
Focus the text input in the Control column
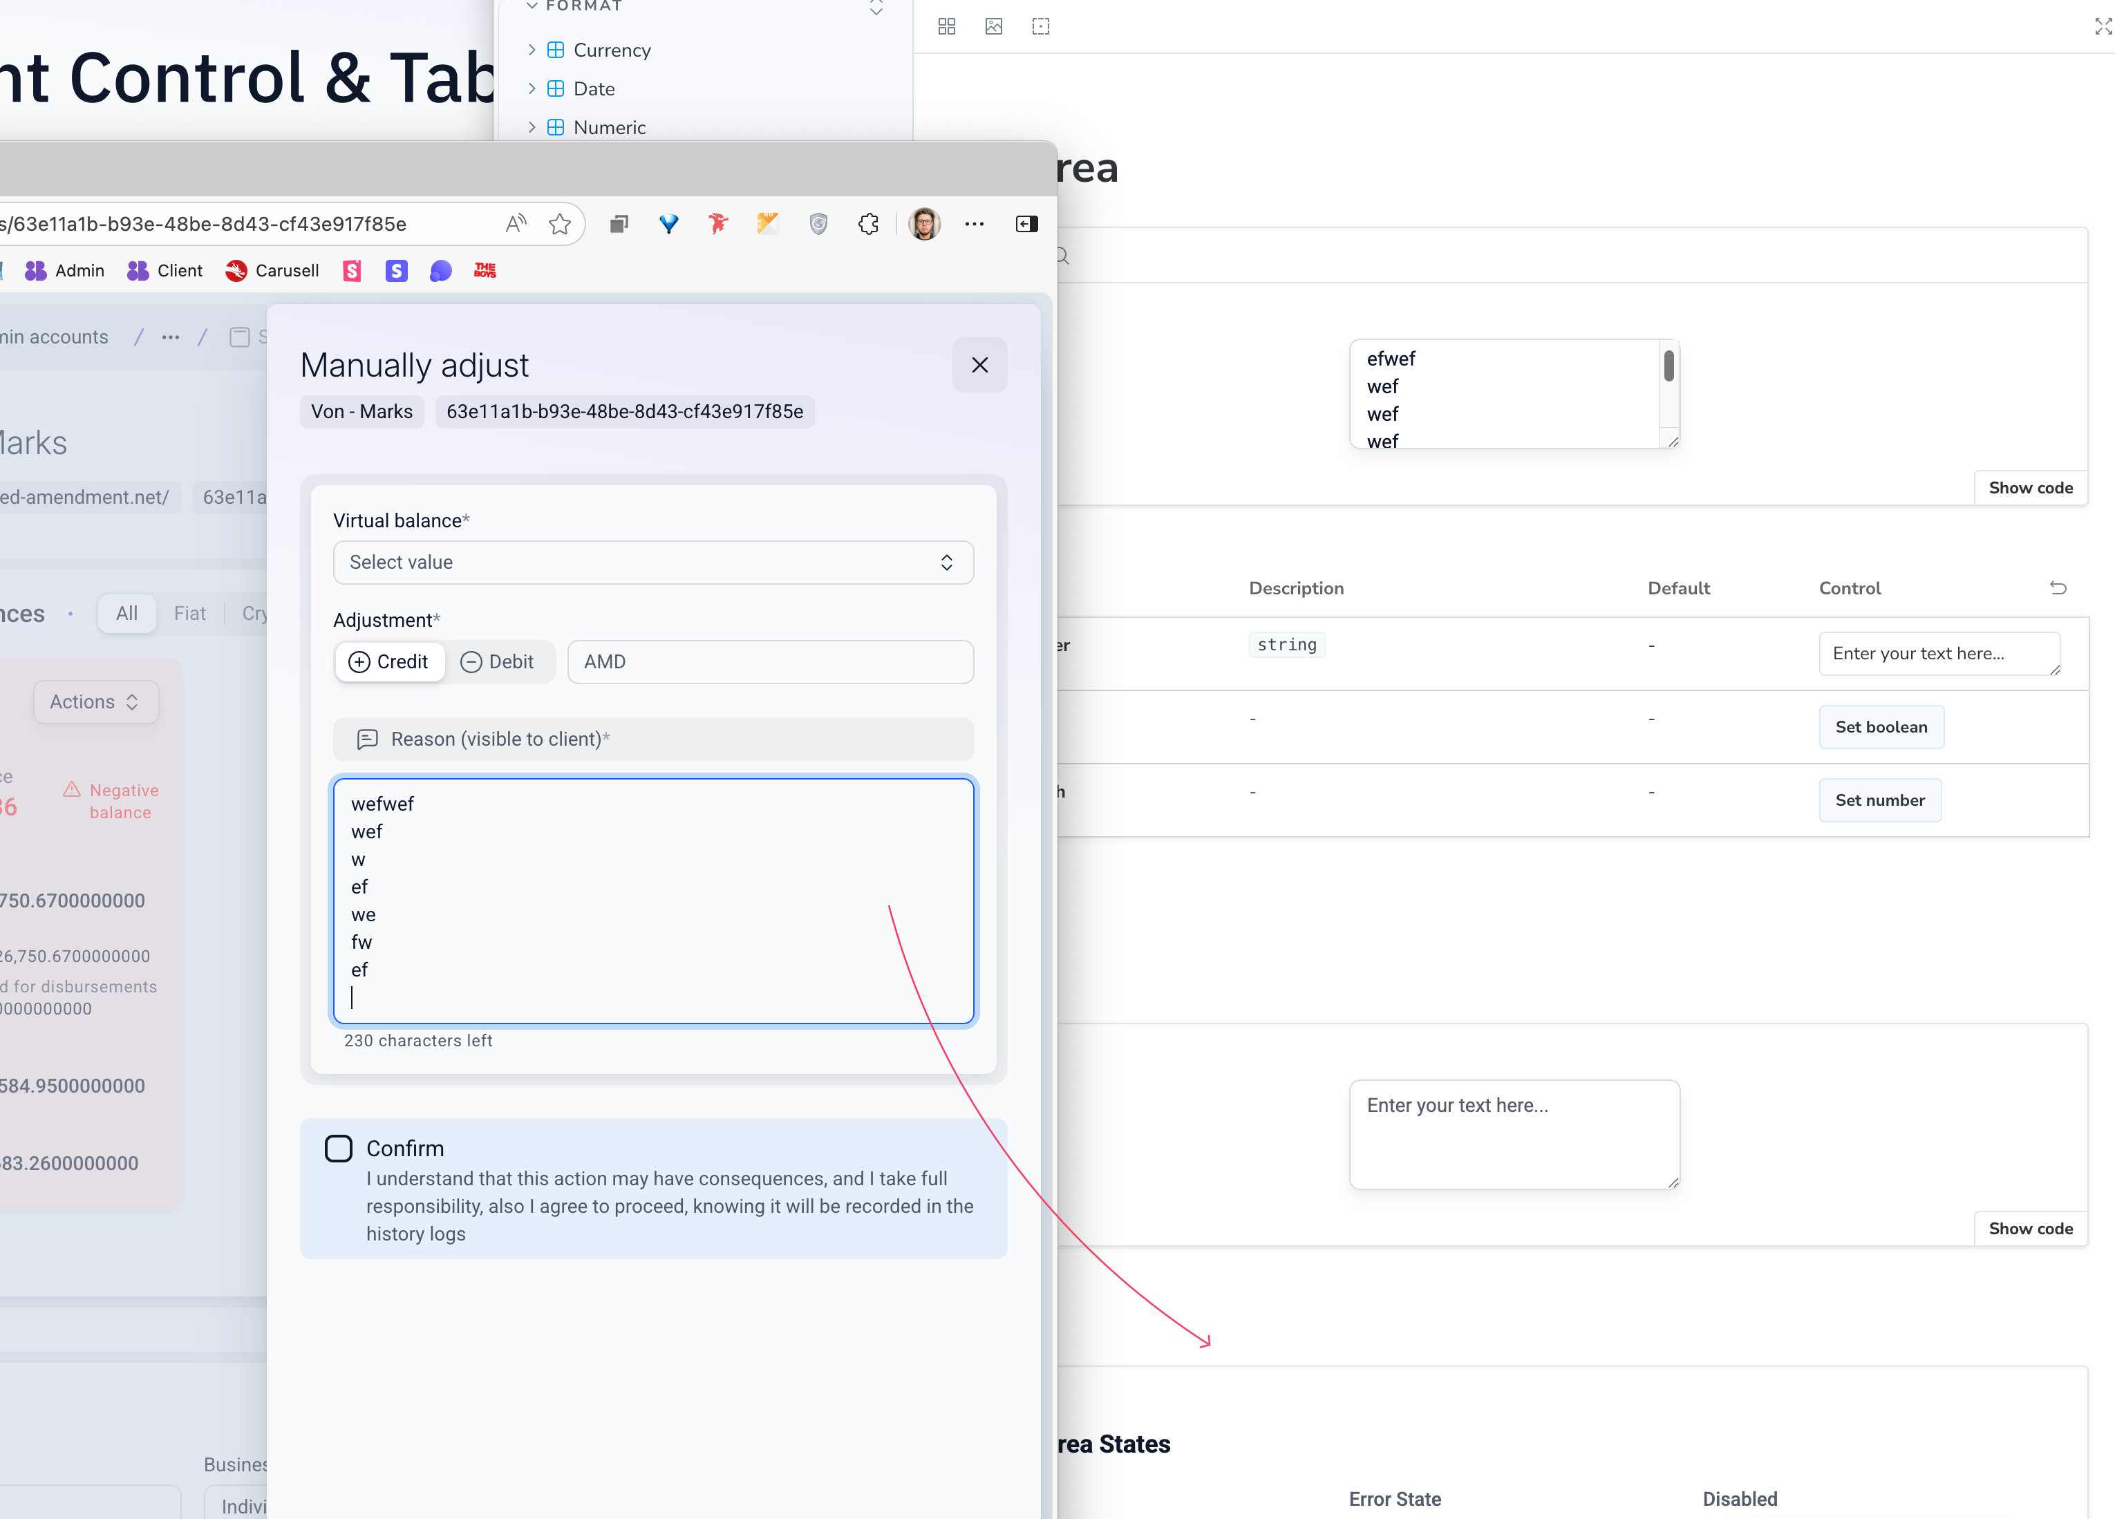1939,654
